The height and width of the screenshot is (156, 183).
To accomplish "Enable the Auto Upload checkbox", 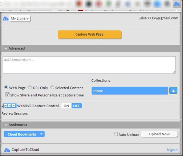I will click(x=115, y=134).
